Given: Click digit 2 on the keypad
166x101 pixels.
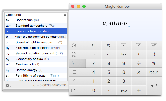Looking at the screenshot, I should point(109,81).
